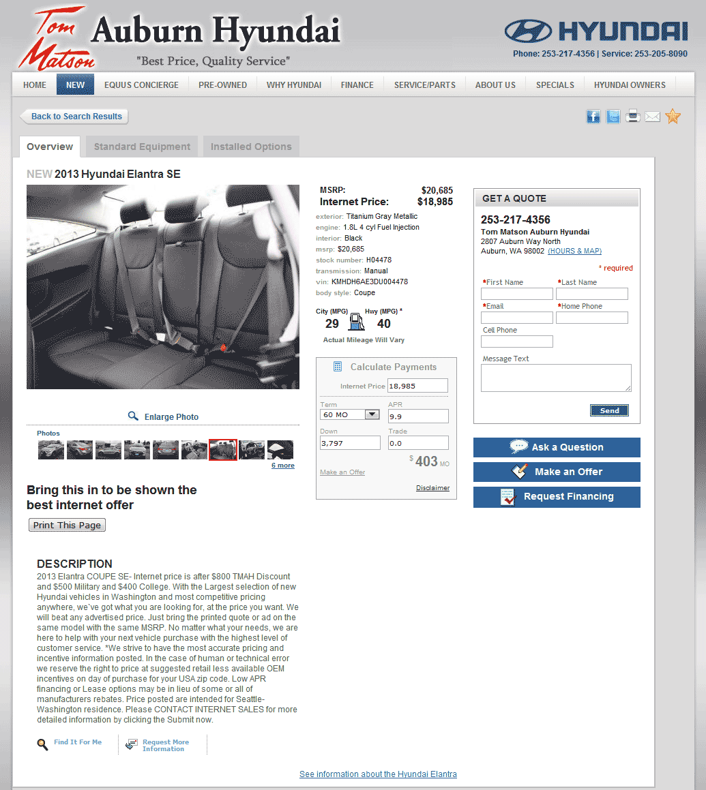Image resolution: width=706 pixels, height=790 pixels.
Task: Select the fifth photo thumbnail
Action: click(166, 450)
